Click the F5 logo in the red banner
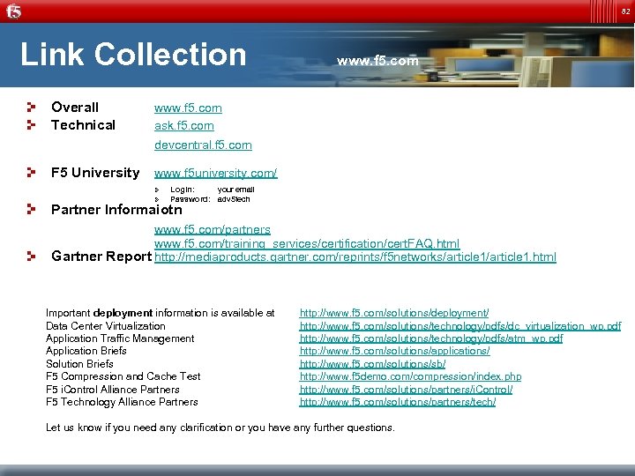Image resolution: width=635 pixels, height=476 pixels. coord(13,11)
